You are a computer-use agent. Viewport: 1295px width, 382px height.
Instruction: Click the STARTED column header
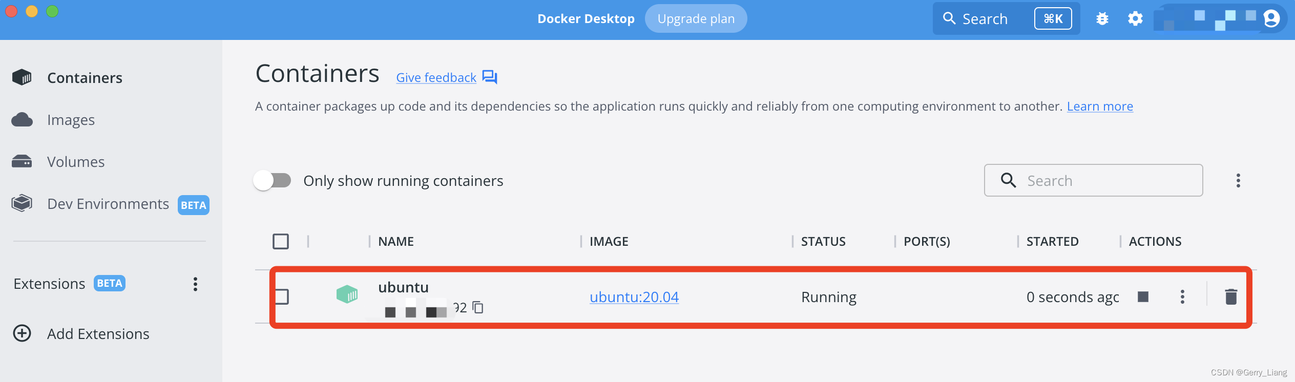click(x=1052, y=242)
